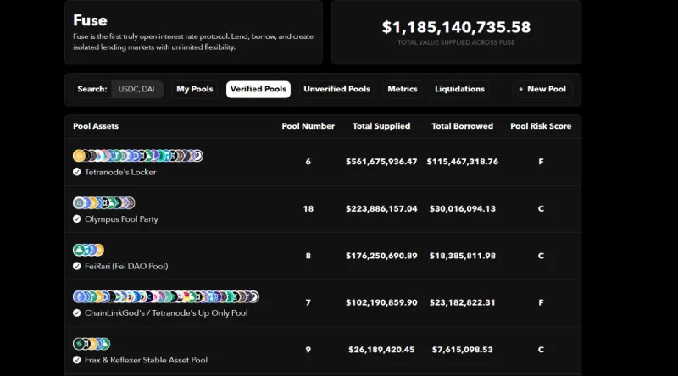Click borrowed amount $7,615,098.53

(462, 350)
